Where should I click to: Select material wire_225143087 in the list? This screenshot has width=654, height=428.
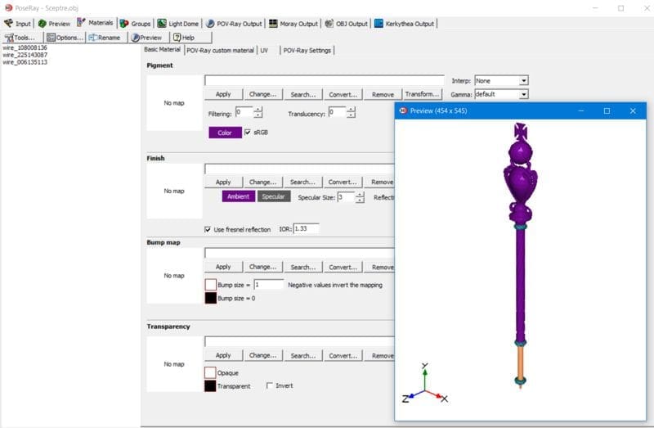click(x=25, y=55)
